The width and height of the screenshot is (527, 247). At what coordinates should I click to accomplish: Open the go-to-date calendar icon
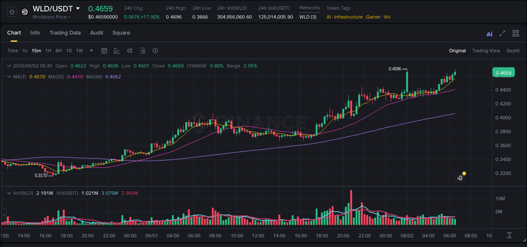tap(104, 51)
